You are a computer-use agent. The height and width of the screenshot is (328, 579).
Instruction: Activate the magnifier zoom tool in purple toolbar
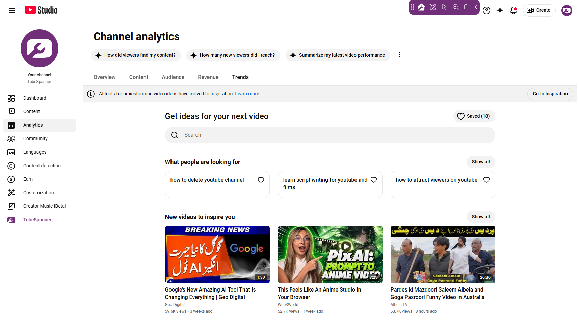point(456,7)
